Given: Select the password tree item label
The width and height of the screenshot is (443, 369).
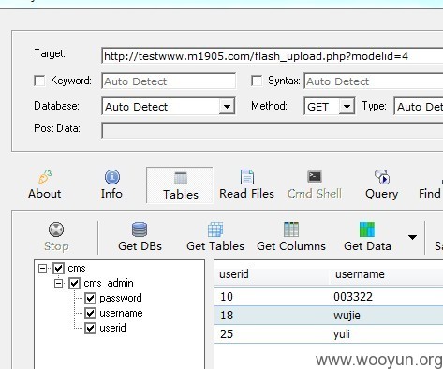Looking at the screenshot, I should (121, 298).
